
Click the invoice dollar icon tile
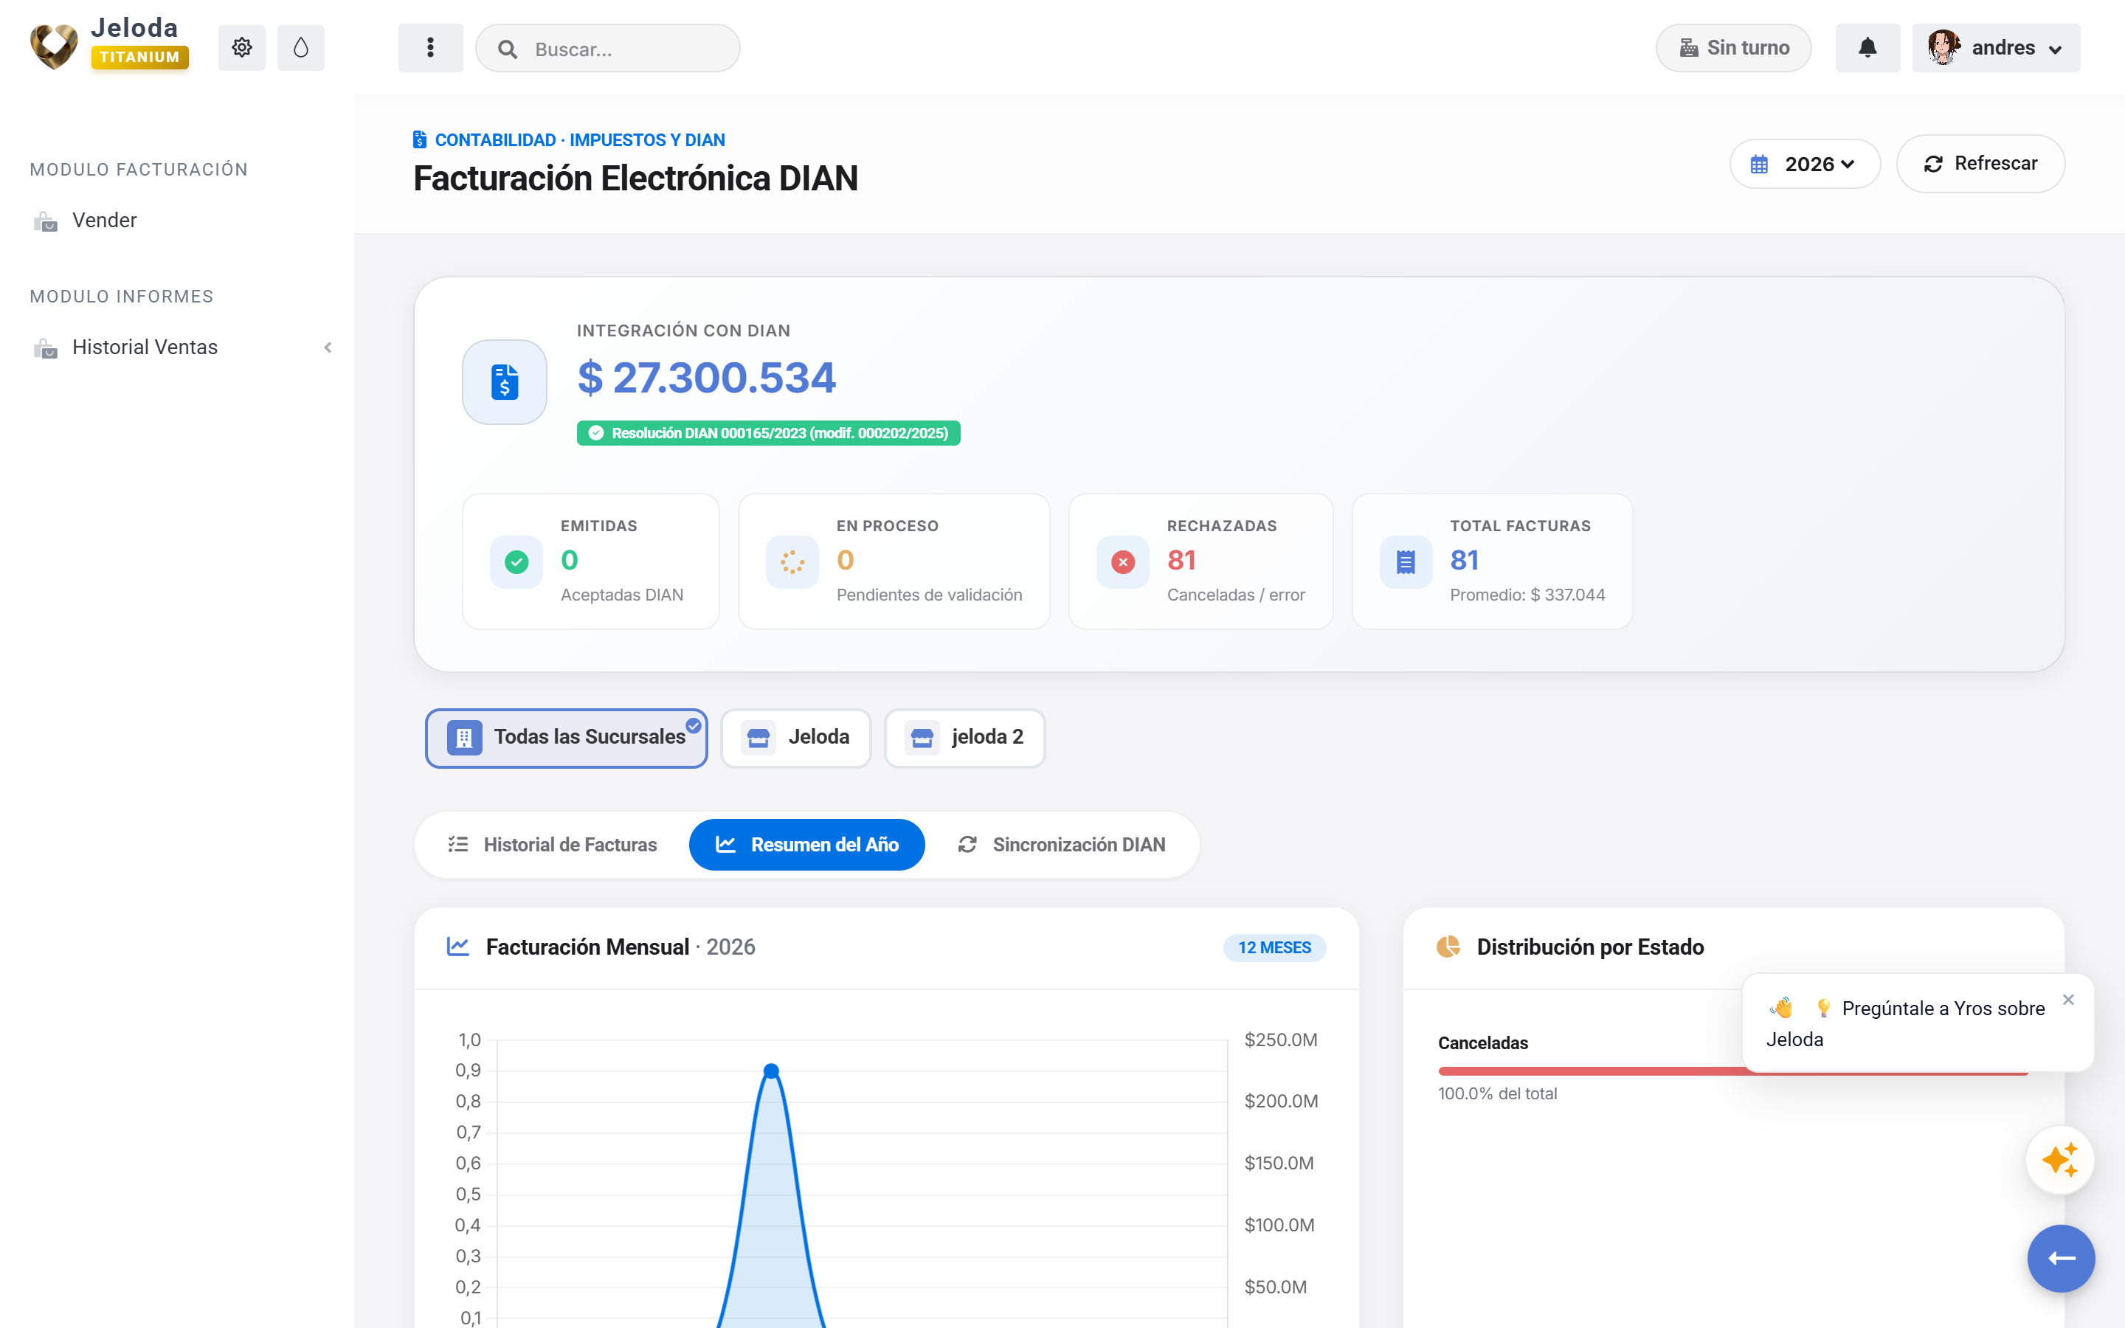click(x=505, y=382)
